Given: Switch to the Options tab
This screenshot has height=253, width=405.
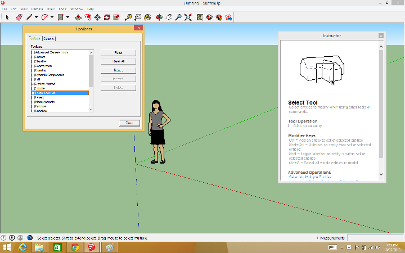Looking at the screenshot, I should tap(49, 38).
